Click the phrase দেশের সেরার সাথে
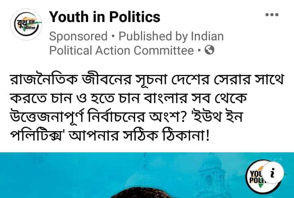 click(228, 79)
